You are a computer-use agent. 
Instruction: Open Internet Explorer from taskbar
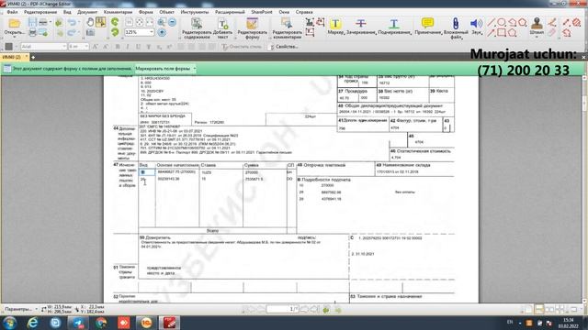33,323
